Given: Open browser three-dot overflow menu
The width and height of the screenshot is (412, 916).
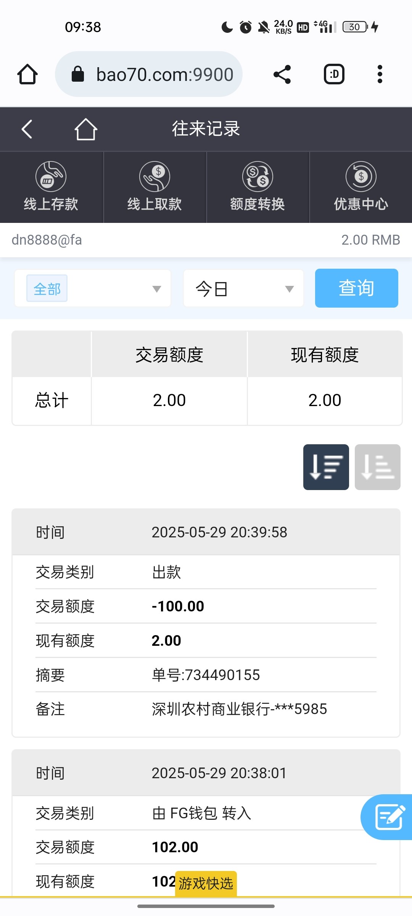Looking at the screenshot, I should [x=380, y=74].
